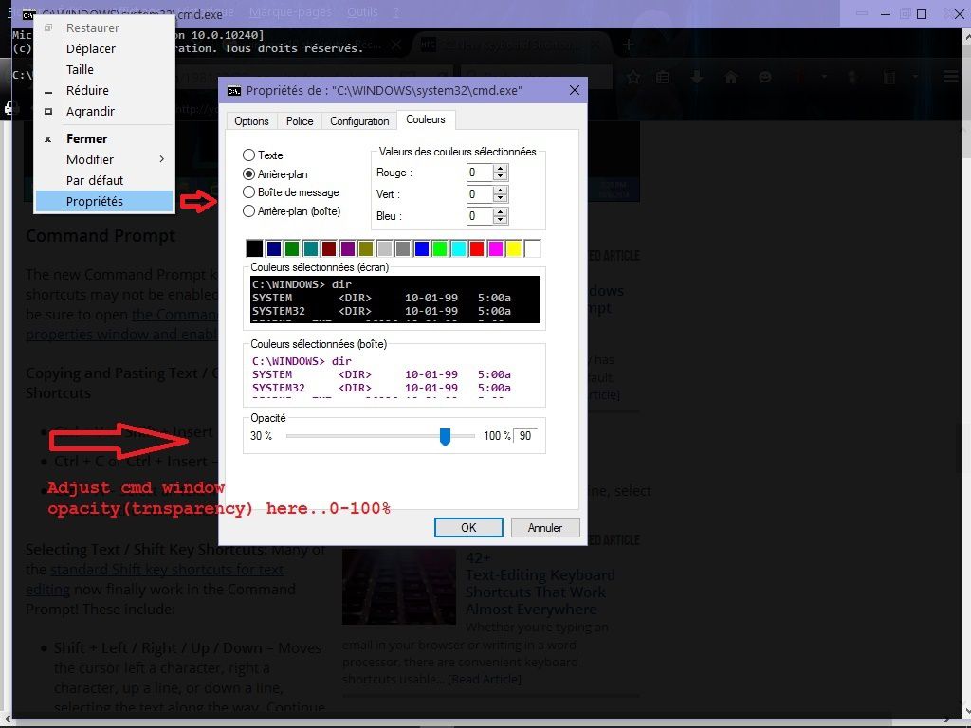Select the Arrière-plan radio button

pos(249,174)
